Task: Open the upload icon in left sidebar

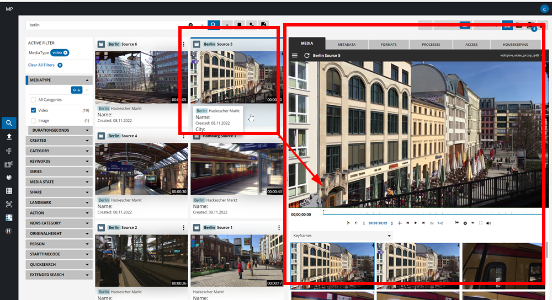Action: click(8, 136)
